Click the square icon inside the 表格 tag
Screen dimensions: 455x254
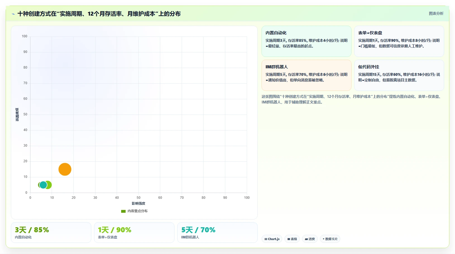[289, 239]
